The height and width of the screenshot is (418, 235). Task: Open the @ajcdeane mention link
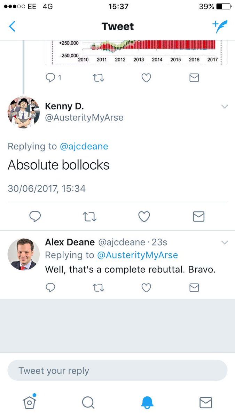point(84,146)
